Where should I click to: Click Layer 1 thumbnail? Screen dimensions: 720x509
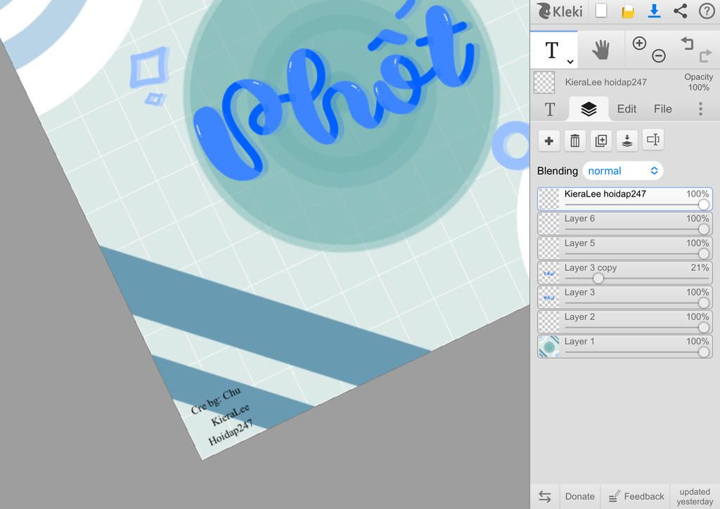(548, 346)
